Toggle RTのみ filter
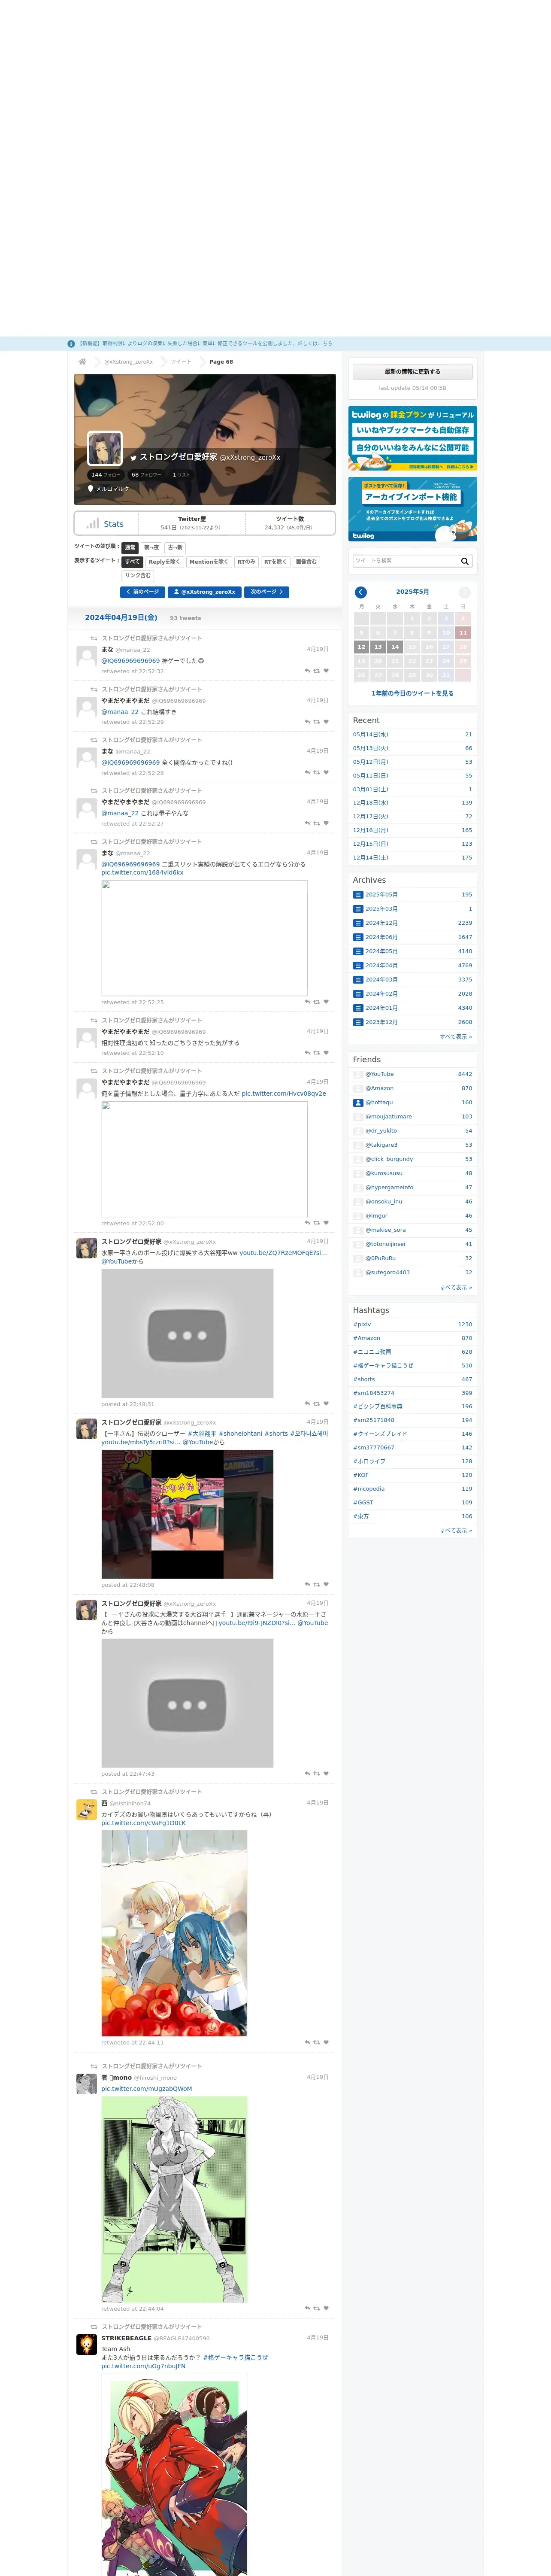 click(x=246, y=562)
